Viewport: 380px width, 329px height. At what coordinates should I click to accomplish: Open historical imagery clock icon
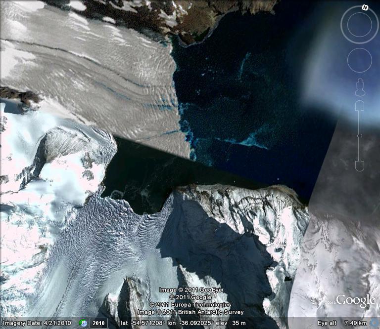click(x=84, y=323)
